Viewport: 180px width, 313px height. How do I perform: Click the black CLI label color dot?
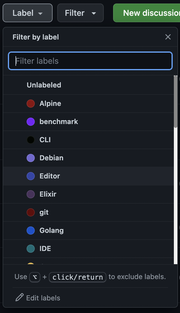(31, 140)
